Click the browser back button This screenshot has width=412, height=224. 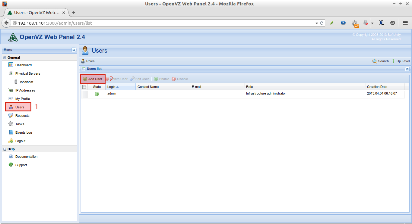[x=6, y=23]
